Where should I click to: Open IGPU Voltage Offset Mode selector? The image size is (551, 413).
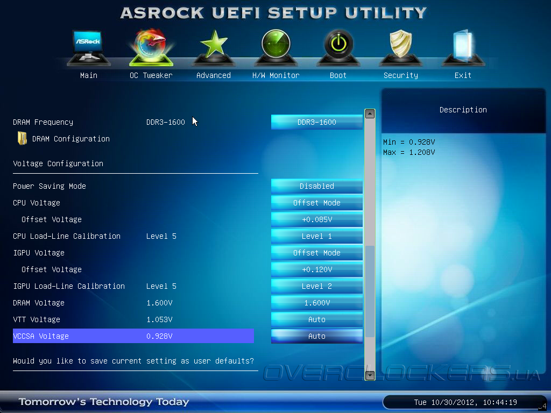click(x=316, y=253)
